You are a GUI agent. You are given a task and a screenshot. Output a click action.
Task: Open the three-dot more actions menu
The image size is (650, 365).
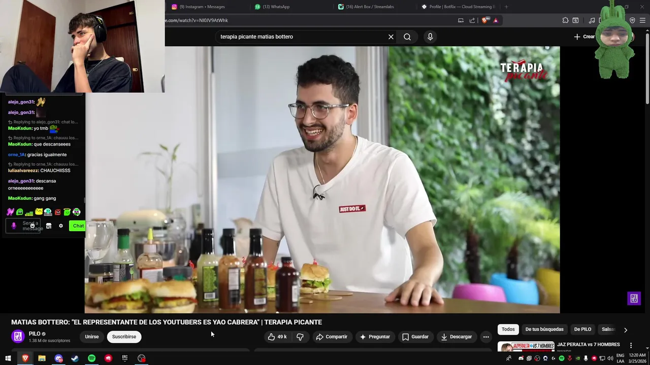tap(486, 337)
